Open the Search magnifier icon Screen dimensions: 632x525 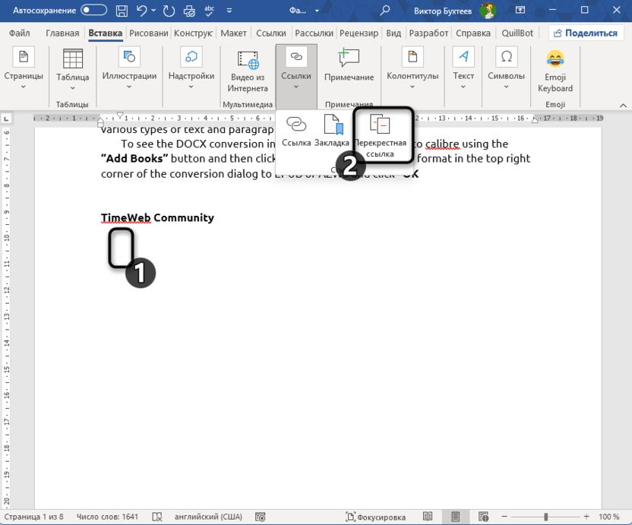point(385,11)
